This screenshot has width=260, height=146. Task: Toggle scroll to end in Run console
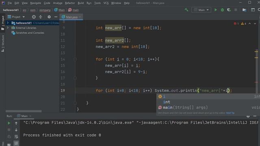16,143
